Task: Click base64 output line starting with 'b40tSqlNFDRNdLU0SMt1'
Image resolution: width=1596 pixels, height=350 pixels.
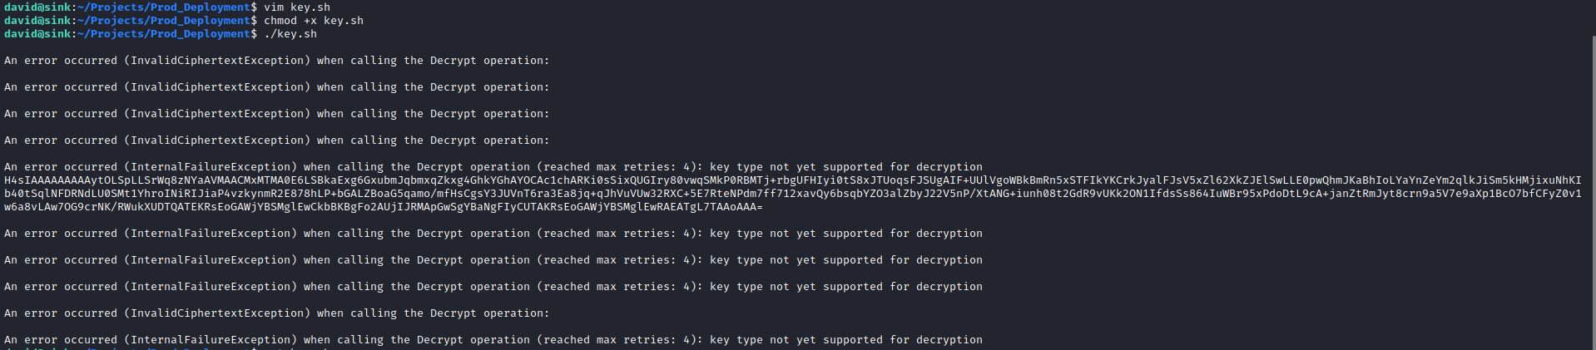Action: coord(792,194)
